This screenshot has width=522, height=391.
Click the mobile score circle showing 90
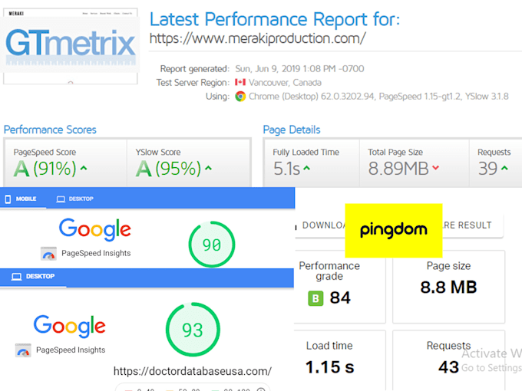click(x=212, y=245)
